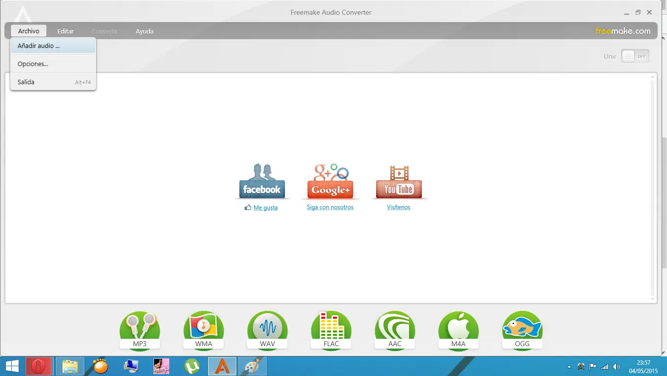Viewport: 667px width, 376px height.
Task: Choose the MP3 output format icon
Action: tap(140, 330)
